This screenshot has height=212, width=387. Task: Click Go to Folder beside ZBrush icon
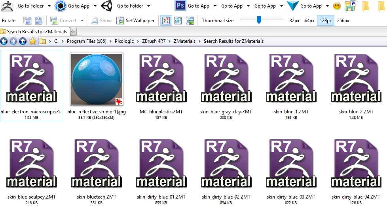(31, 6)
